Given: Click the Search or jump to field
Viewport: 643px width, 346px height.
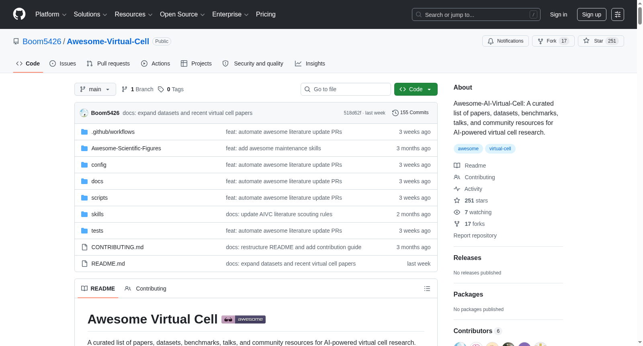Looking at the screenshot, I should [x=476, y=14].
